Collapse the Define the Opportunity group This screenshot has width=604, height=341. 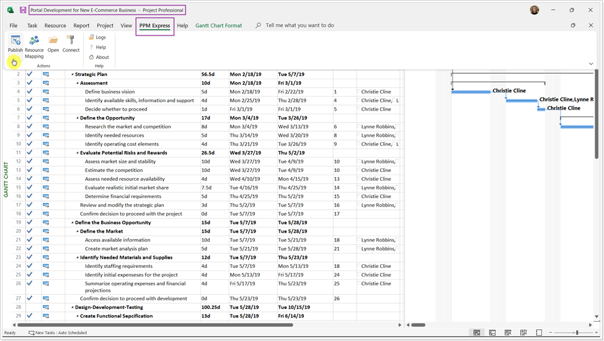(x=78, y=118)
